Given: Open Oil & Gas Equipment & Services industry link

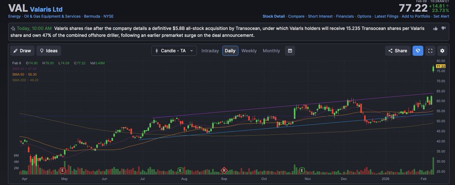Looking at the screenshot, I should [x=52, y=16].
